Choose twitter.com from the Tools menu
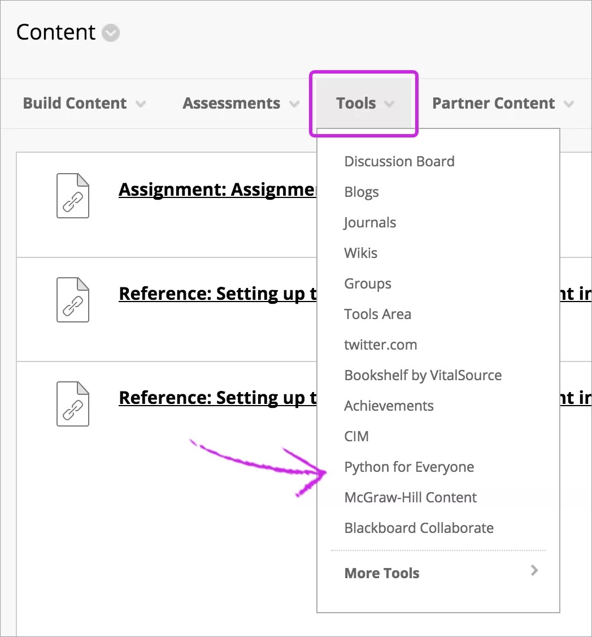Screen dimensions: 592x637 [380, 345]
